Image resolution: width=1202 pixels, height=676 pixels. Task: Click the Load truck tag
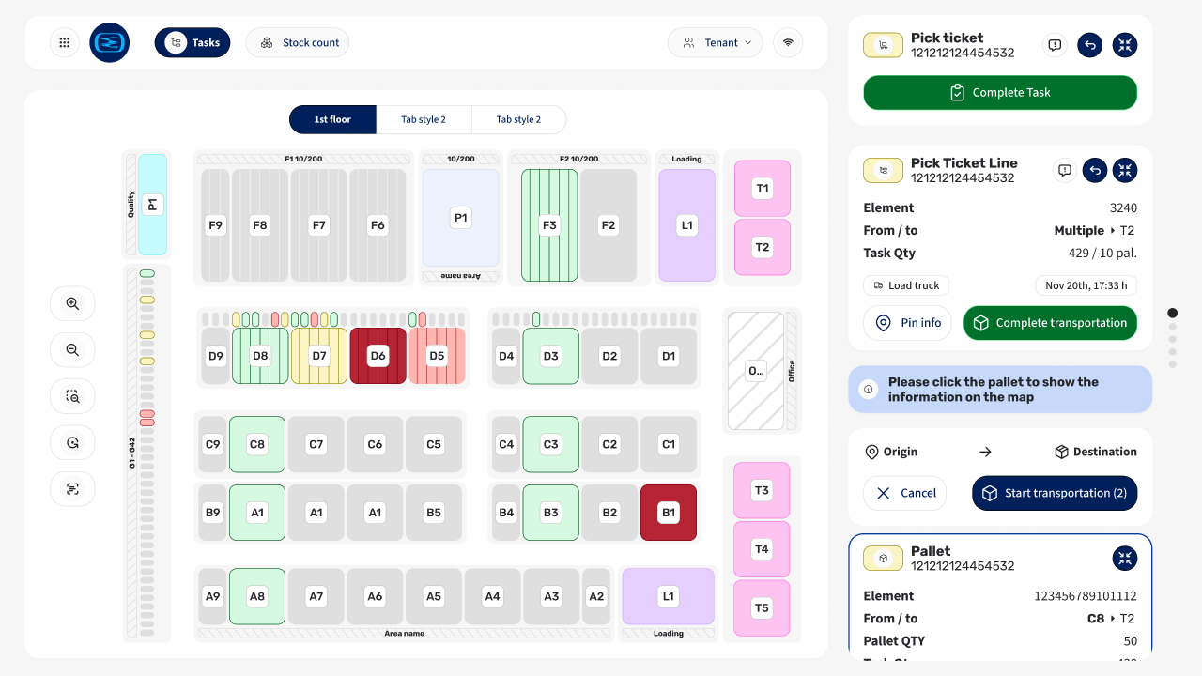pyautogui.click(x=906, y=285)
